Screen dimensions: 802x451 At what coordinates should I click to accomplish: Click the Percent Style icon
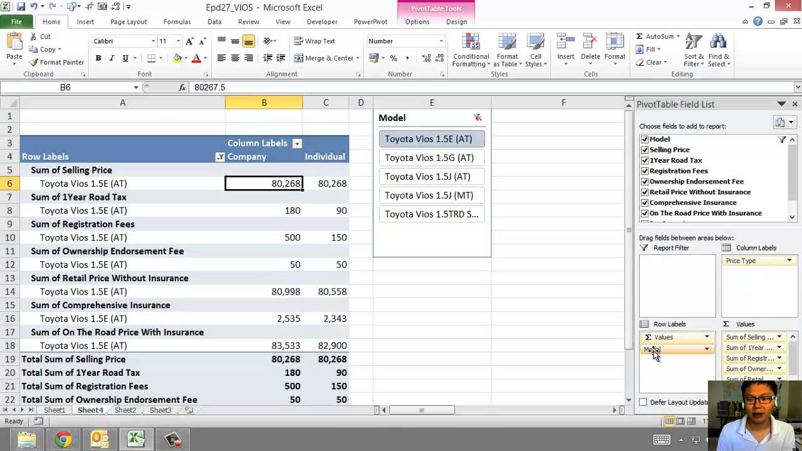tap(393, 58)
